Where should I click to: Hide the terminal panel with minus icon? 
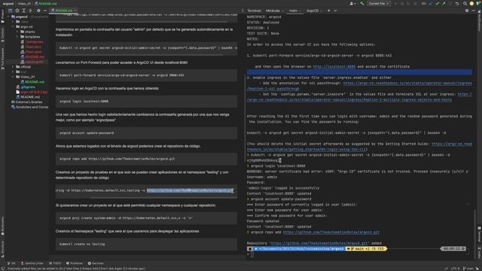[474, 11]
